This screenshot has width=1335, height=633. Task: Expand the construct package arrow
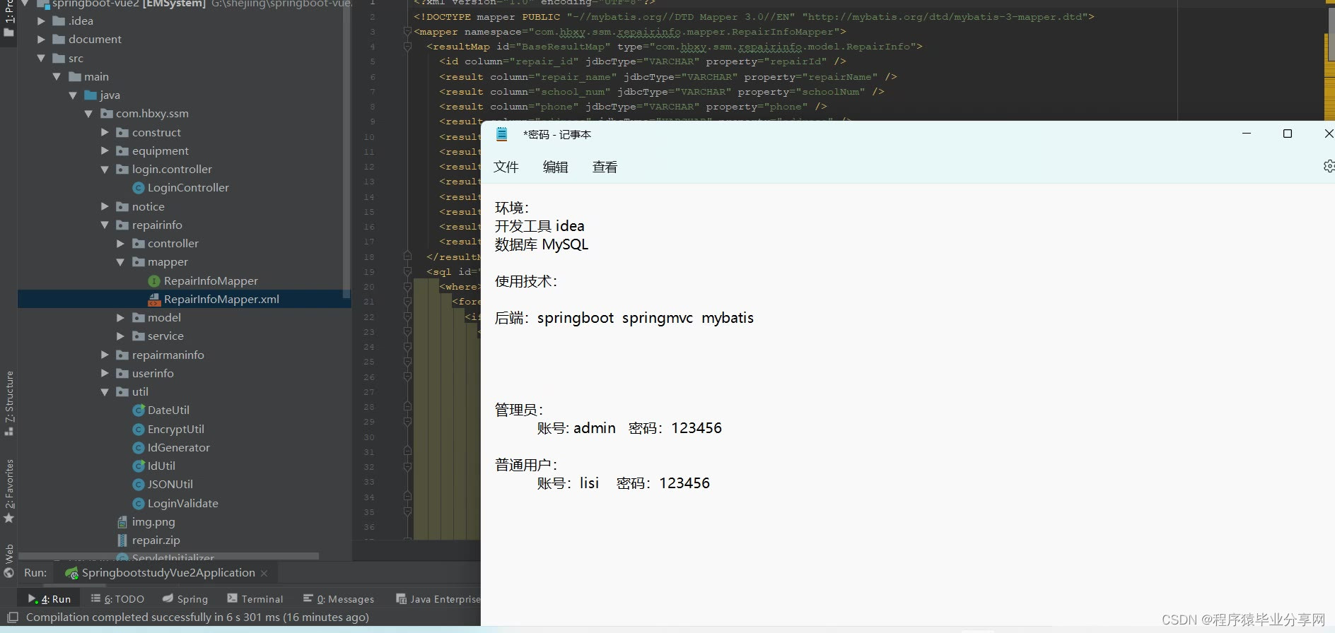click(105, 132)
